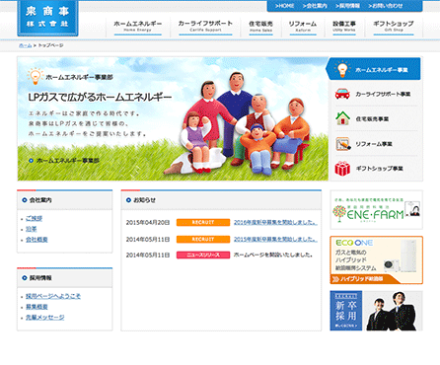Select the リフォーム Reform menu
This screenshot has height=365, width=440.
click(x=303, y=27)
